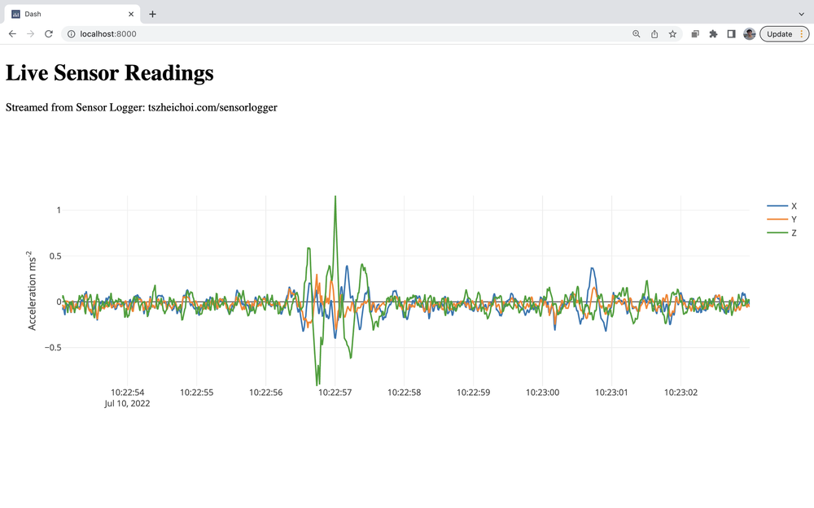Click the share icon in the toolbar

click(x=654, y=34)
